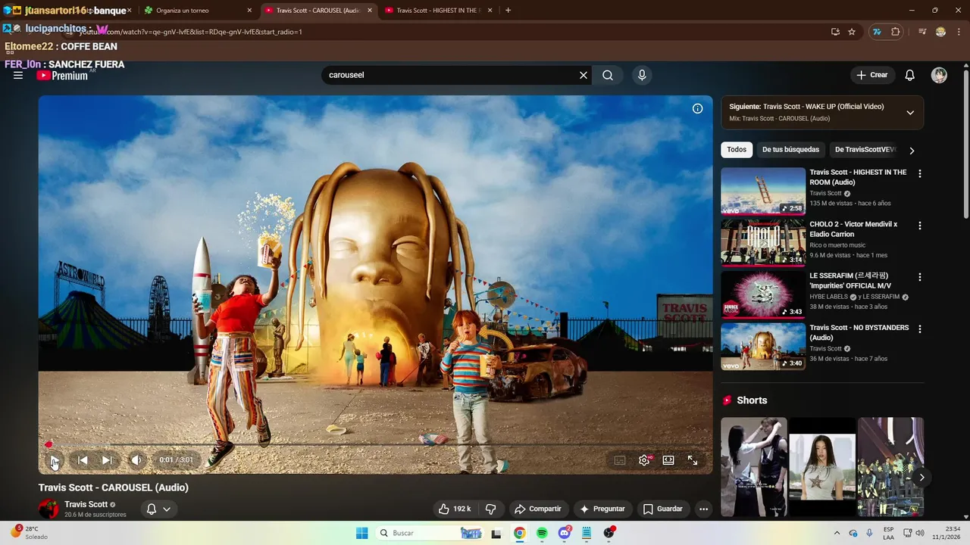Toggle subtitles captions button
The image size is (970, 545).
620,460
